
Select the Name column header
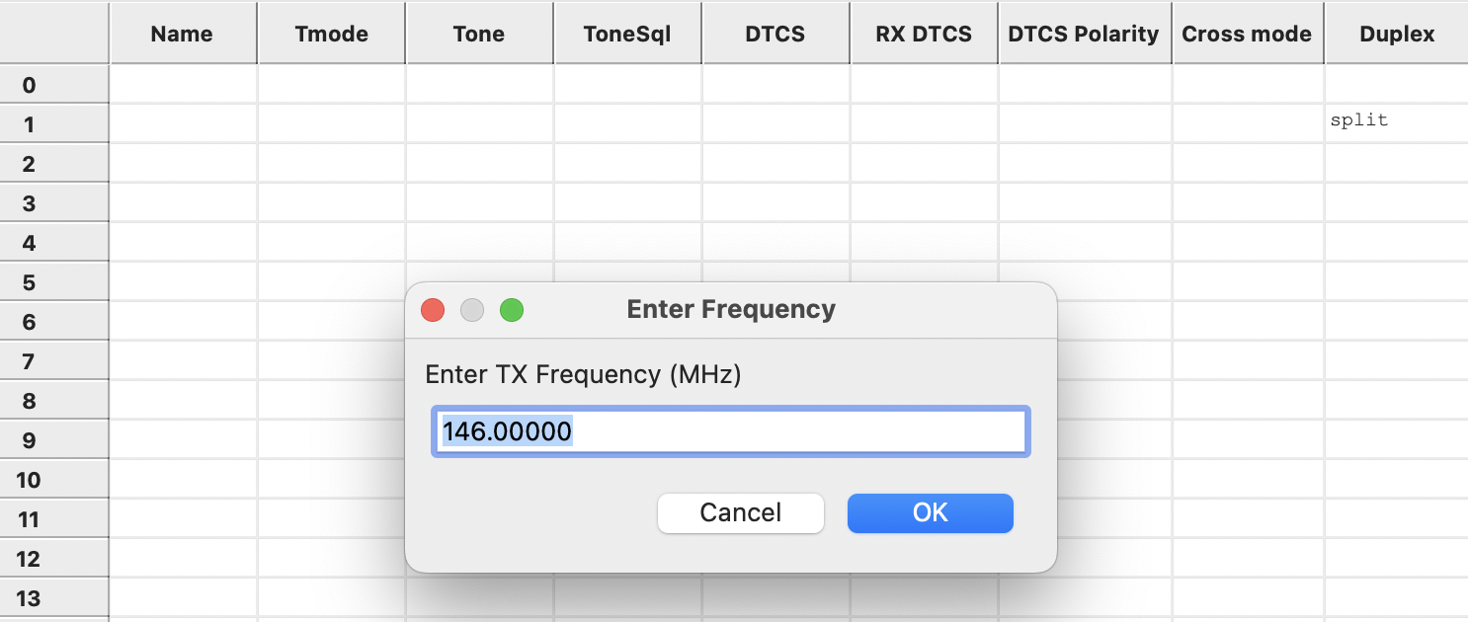tap(183, 34)
